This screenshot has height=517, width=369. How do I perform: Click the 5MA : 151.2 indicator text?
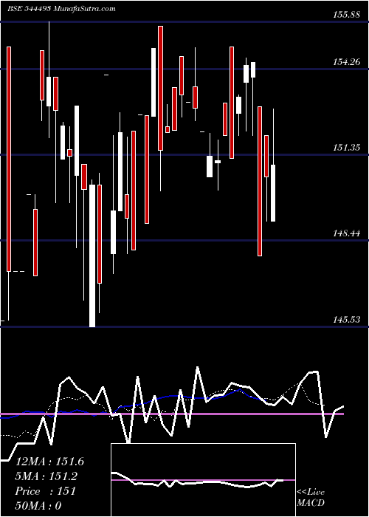pos(46,476)
